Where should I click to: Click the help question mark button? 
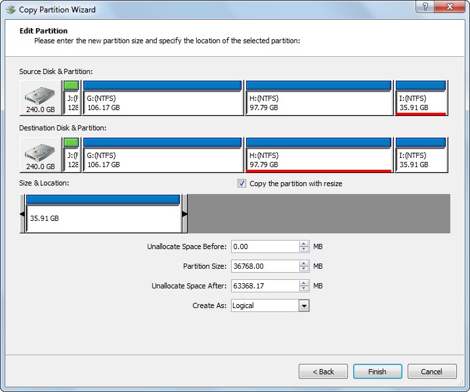click(425, 7)
